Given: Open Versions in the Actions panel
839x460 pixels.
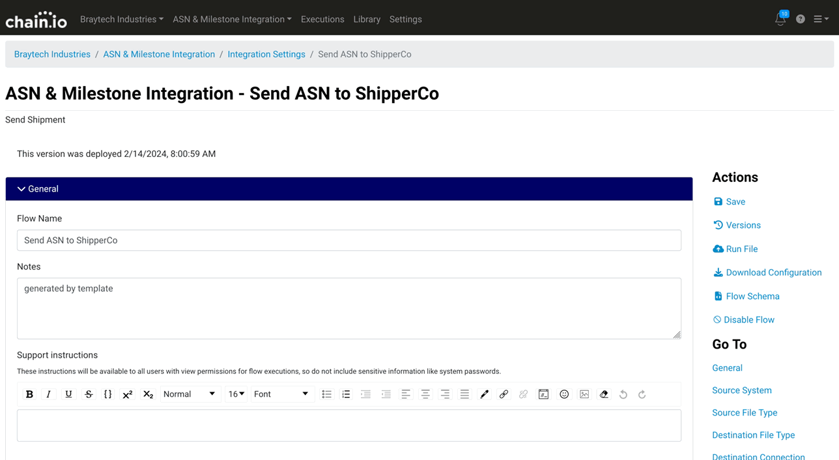Looking at the screenshot, I should 737,225.
